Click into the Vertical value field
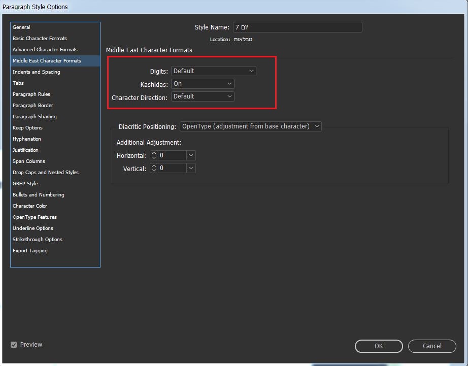 pyautogui.click(x=172, y=168)
